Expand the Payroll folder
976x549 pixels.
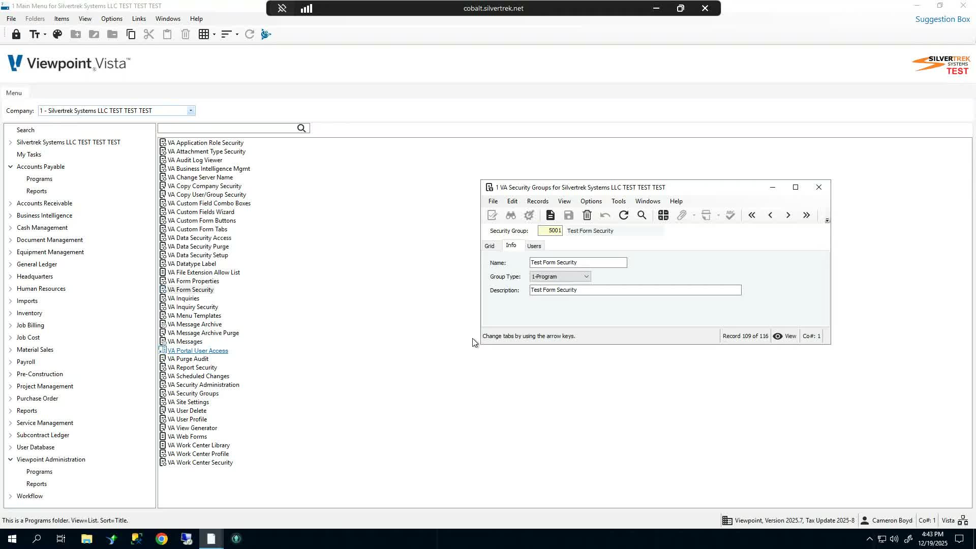(11, 362)
